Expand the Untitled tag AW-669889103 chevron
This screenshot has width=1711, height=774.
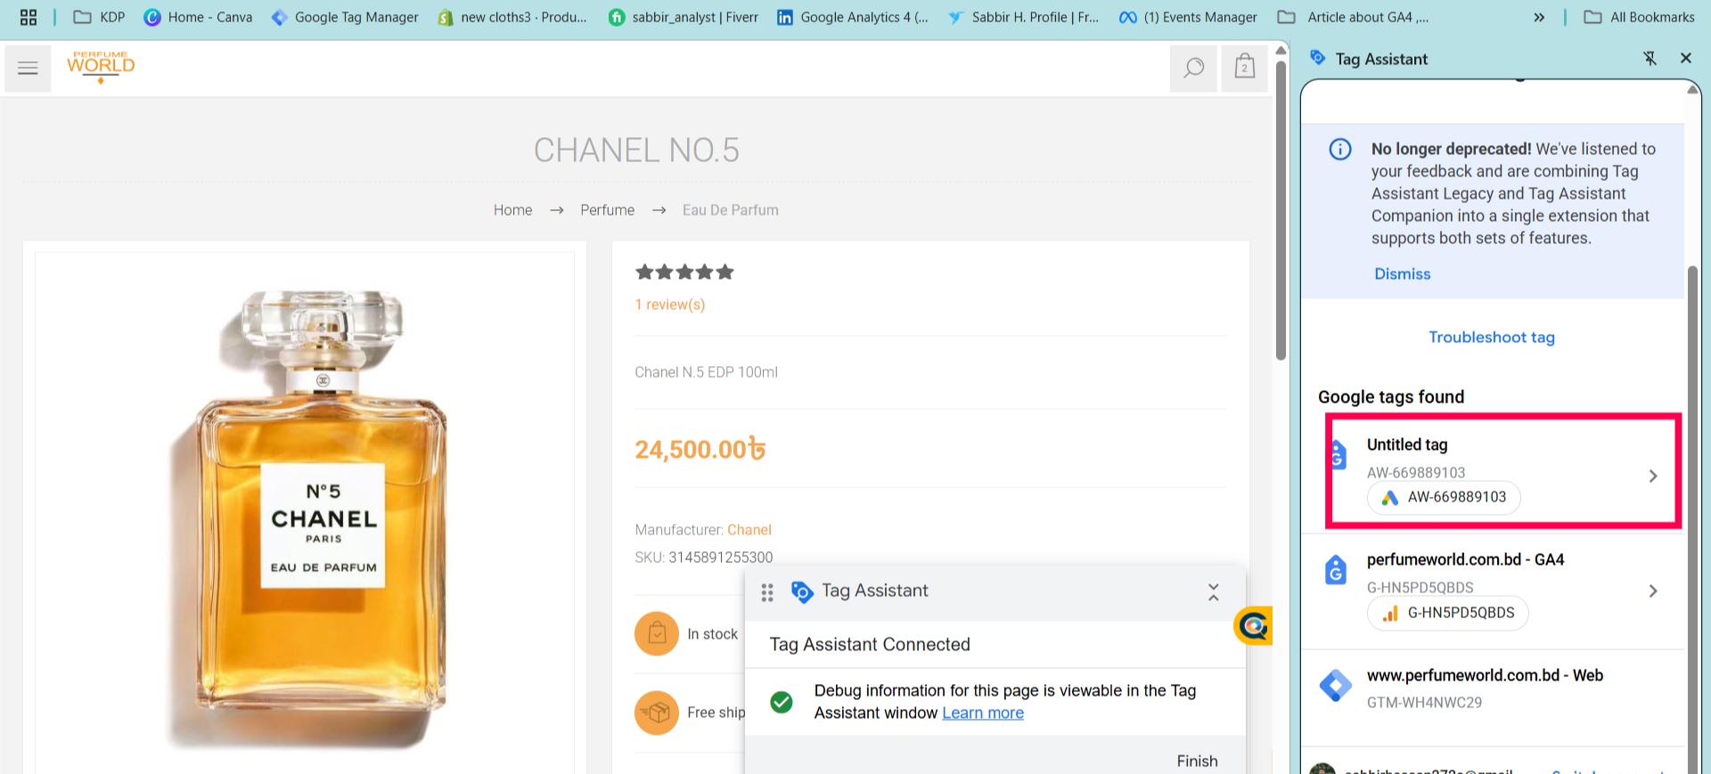click(x=1652, y=476)
